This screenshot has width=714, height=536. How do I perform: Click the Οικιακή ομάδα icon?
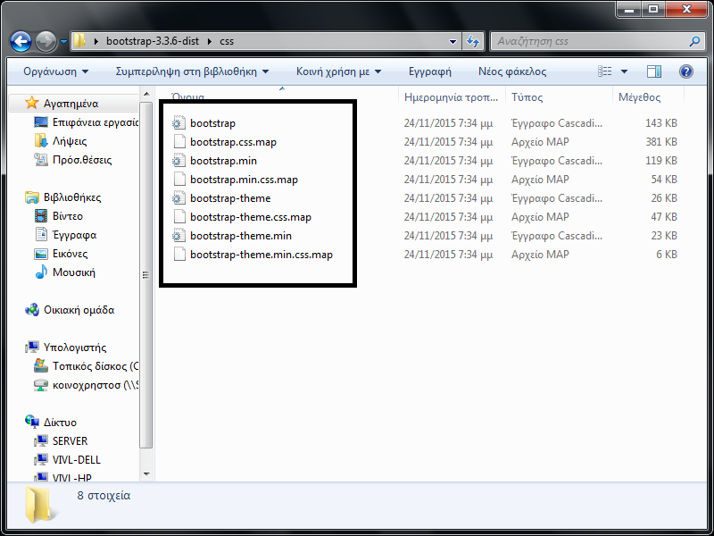[32, 310]
